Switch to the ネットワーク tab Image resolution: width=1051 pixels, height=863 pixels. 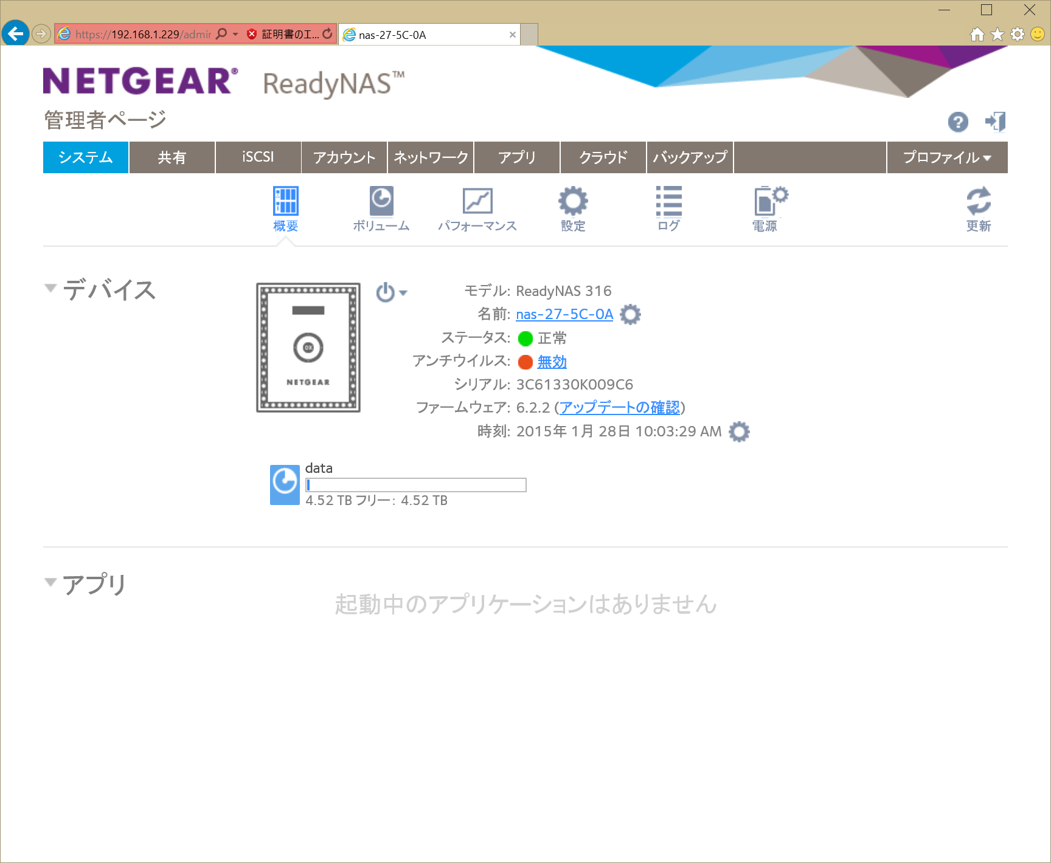coord(431,158)
